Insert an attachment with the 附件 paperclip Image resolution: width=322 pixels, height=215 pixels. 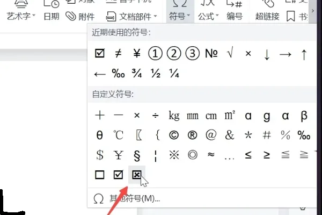click(x=80, y=17)
